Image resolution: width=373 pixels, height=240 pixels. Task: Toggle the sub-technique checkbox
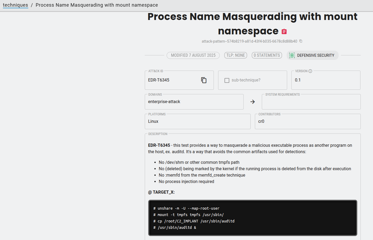[x=227, y=80]
